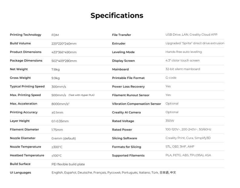
Task: Click the Max. Acceleration value 8000mm/s²
Action: pyautogui.click(x=61, y=104)
